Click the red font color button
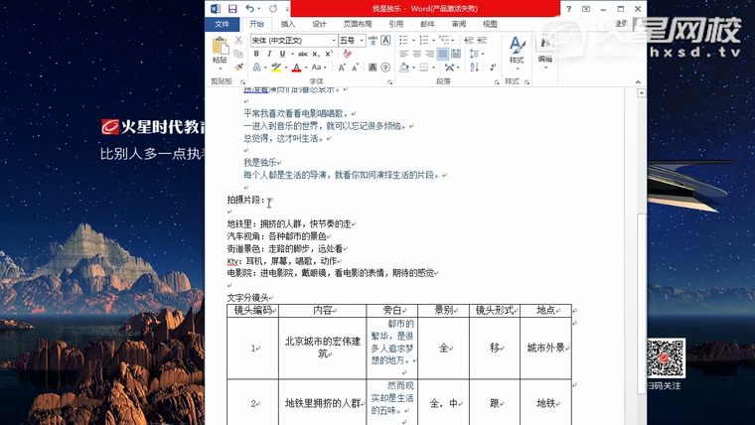 coord(296,68)
